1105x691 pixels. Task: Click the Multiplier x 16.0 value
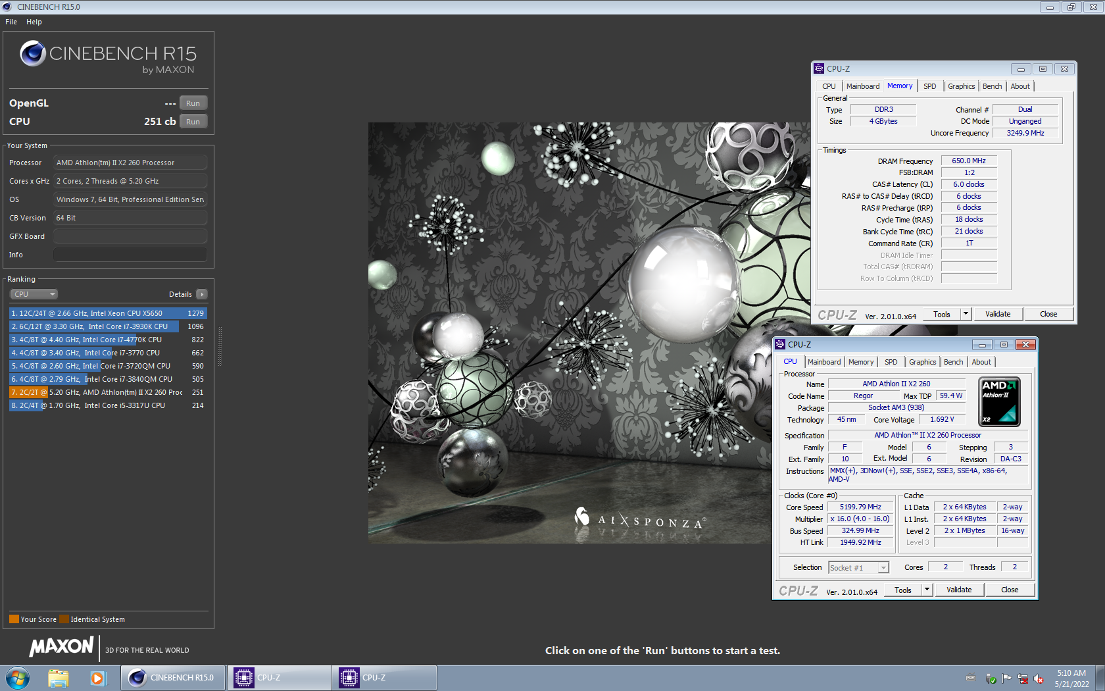[x=860, y=519]
